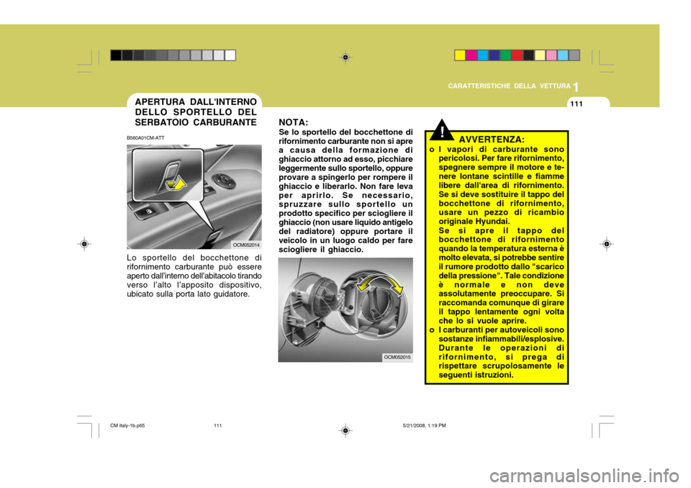The width and height of the screenshot is (691, 488).
Task: Click the note text 'Se lo sportello del bocchettone'
Action: coord(346,191)
